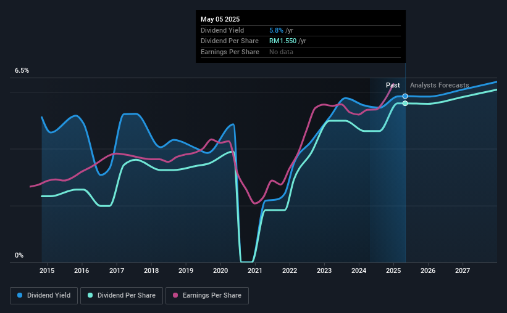Click the teal dot in Dividend Per Share legend
This screenshot has height=313, width=507.
(90, 295)
